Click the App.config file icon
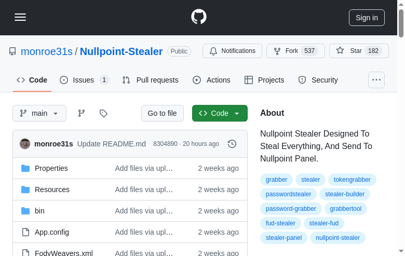Image resolution: width=405 pixels, height=256 pixels. (x=25, y=232)
